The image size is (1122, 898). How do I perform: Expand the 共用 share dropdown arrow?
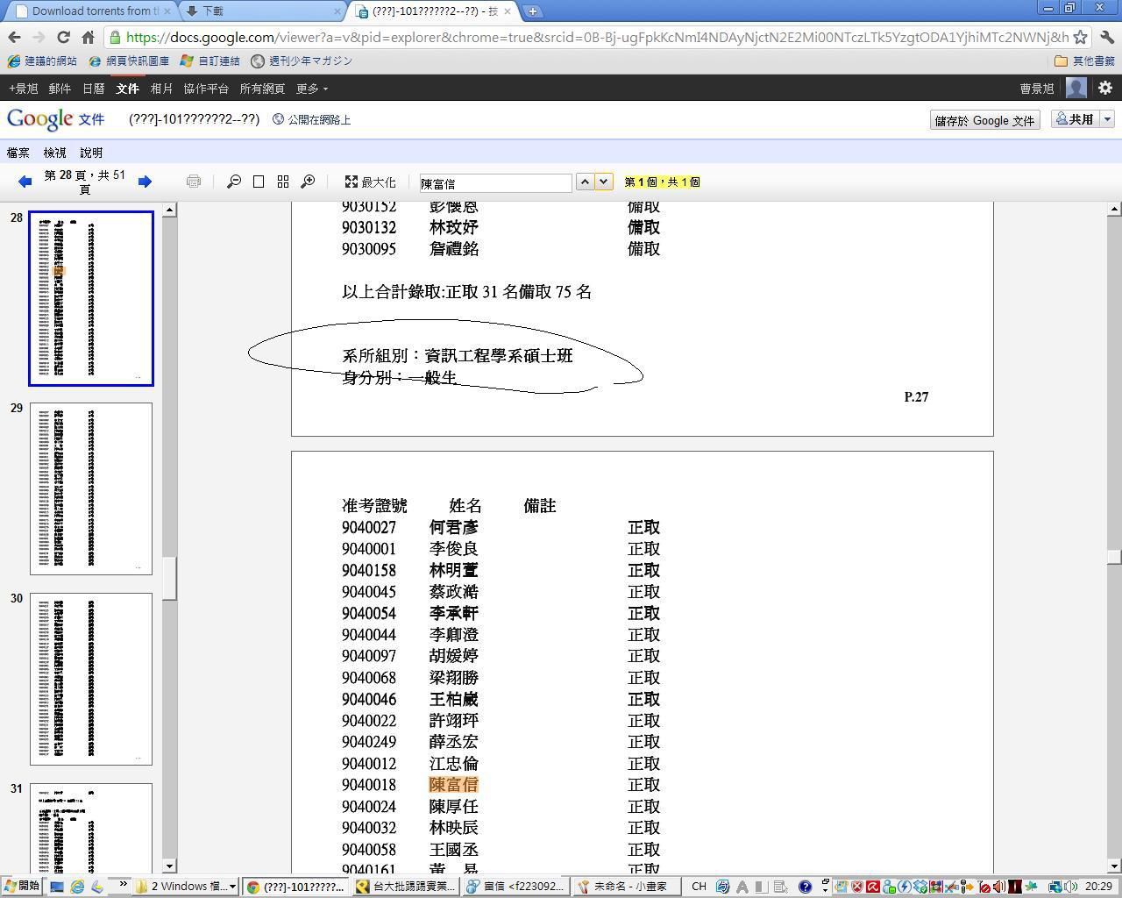coord(1107,119)
